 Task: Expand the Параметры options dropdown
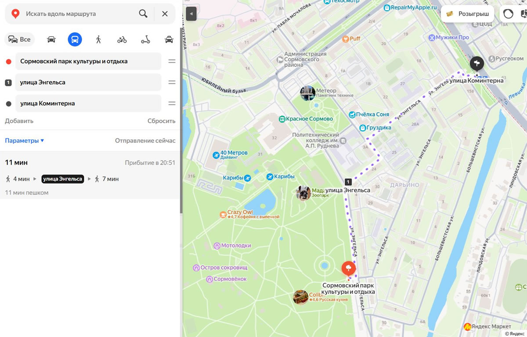(25, 140)
